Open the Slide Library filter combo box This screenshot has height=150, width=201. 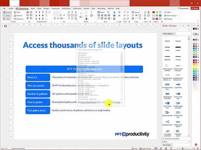pos(176,30)
